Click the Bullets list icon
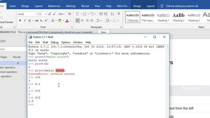 pyautogui.click(x=77, y=14)
